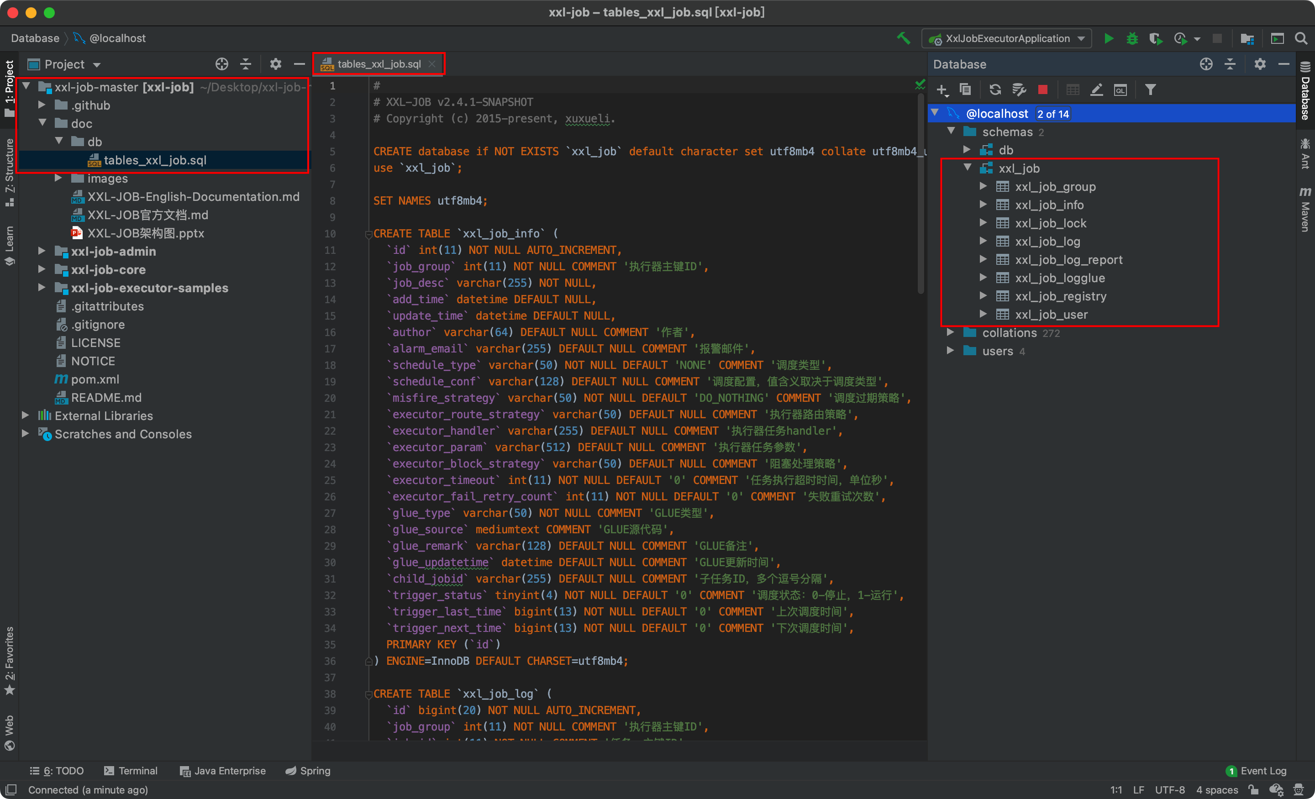Click red stop/disconnect icon in Database toolbar

[x=1042, y=89]
